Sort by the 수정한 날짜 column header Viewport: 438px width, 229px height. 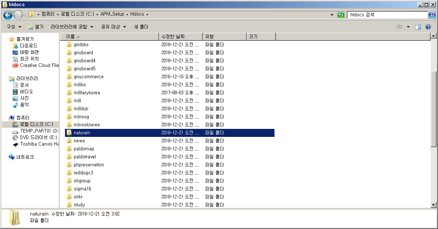[181, 36]
